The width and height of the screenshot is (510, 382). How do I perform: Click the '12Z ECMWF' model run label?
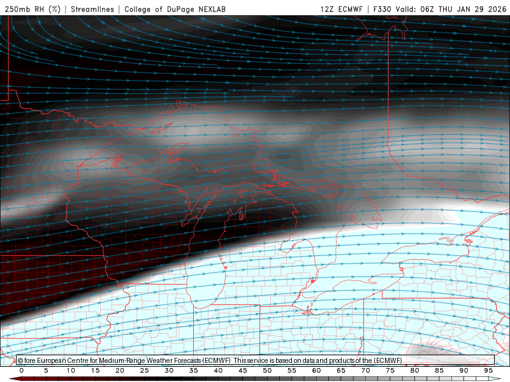coord(341,9)
